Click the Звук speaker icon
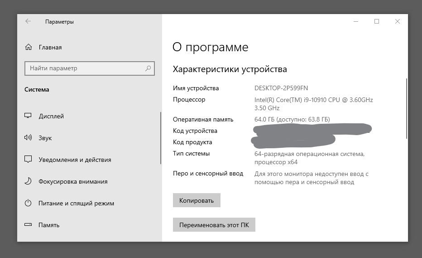Viewport: 422px width, 258px height. 28,138
